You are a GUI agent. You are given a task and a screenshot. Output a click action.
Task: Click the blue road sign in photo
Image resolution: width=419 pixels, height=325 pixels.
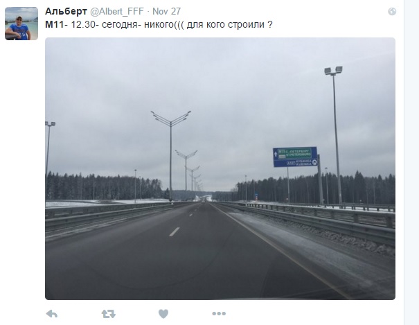[295, 157]
